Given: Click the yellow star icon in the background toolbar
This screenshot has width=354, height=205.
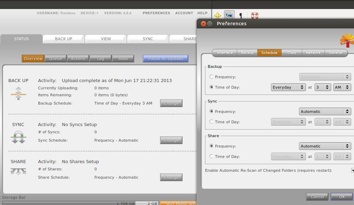Looking at the screenshot, I should pyautogui.click(x=218, y=16).
